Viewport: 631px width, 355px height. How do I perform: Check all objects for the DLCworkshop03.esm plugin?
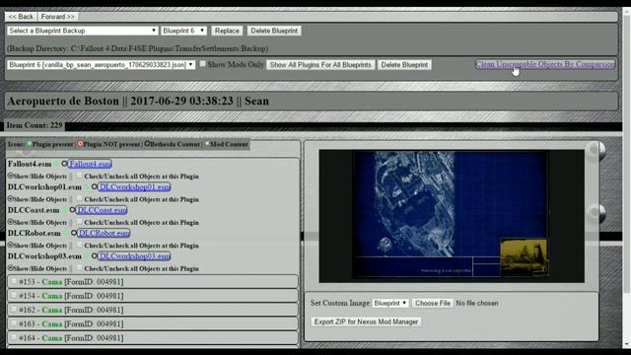tap(79, 267)
